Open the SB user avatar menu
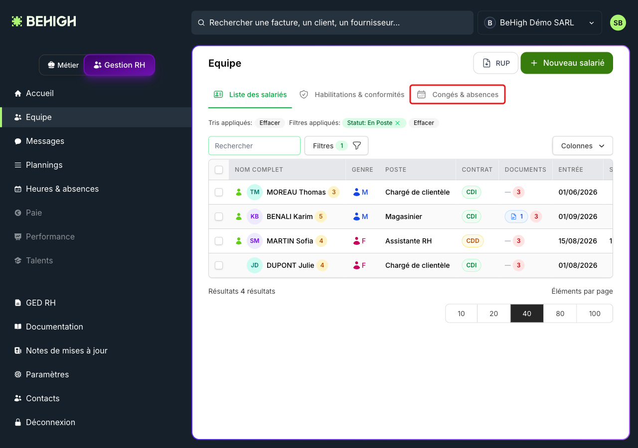Screen dimensions: 638x448 pyautogui.click(x=618, y=23)
